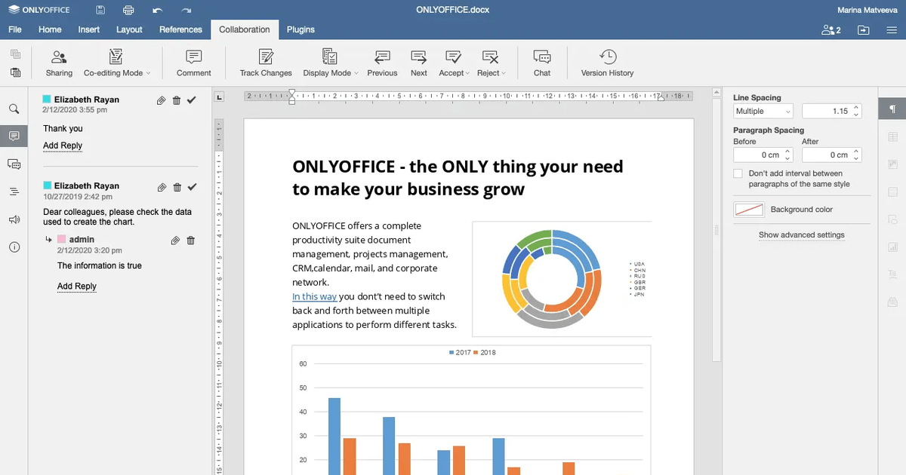Open the paragraph settings right sidebar tab
This screenshot has height=475, width=906.
(892, 109)
